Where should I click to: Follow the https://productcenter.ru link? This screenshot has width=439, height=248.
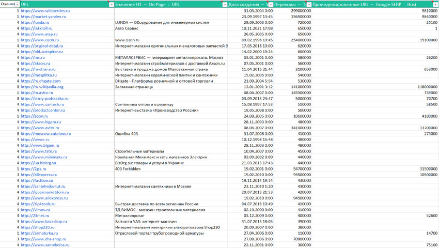click(x=43, y=111)
